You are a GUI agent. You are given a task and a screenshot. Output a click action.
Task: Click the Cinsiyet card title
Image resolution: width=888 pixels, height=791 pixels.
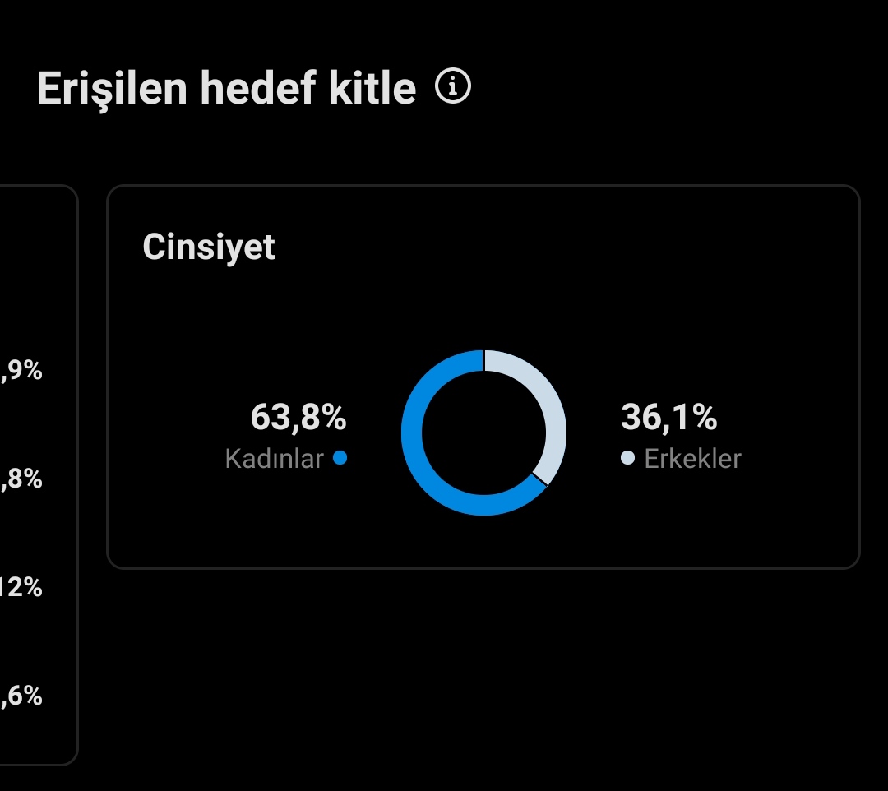tap(208, 247)
